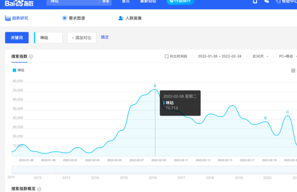Click the 需求图谱 circle icon

tap(64, 19)
